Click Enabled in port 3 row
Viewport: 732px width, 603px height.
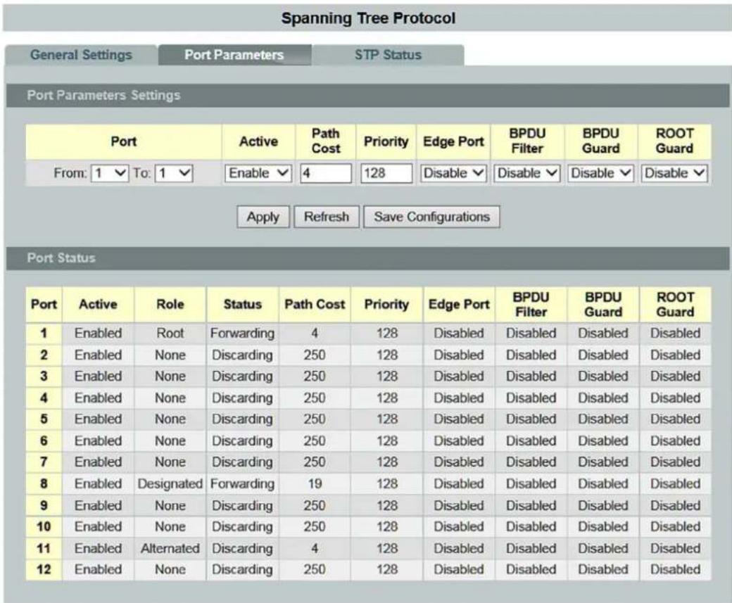tap(98, 376)
